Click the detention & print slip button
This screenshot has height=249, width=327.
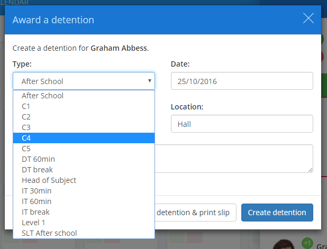click(x=195, y=213)
